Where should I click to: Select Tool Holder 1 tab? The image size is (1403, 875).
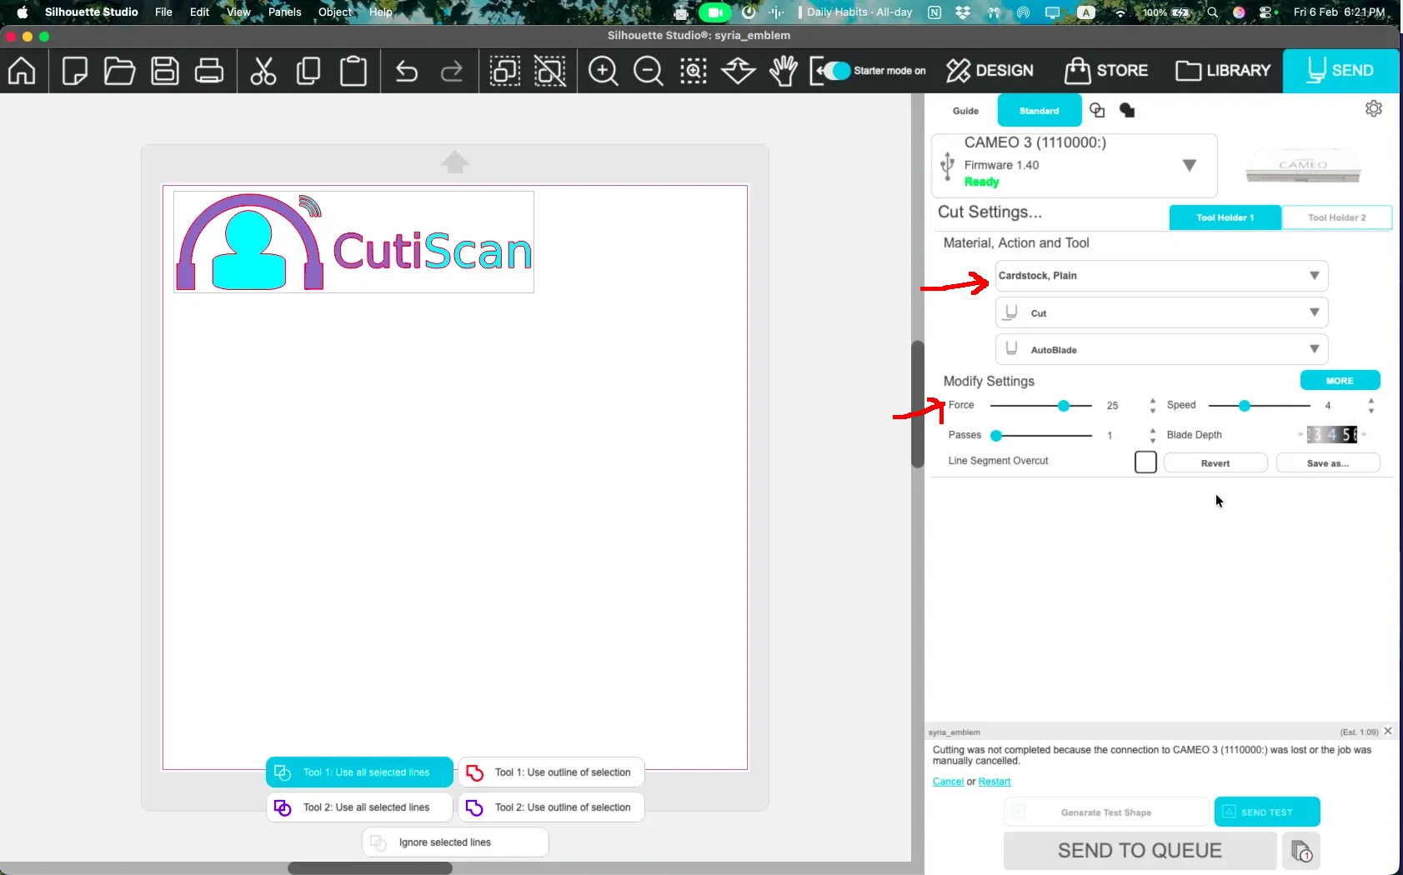[1225, 217]
